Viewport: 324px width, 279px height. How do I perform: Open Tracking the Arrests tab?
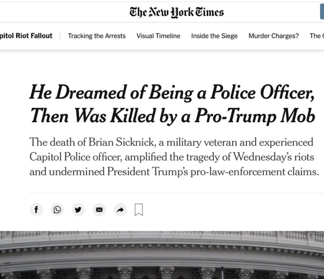pos(97,36)
